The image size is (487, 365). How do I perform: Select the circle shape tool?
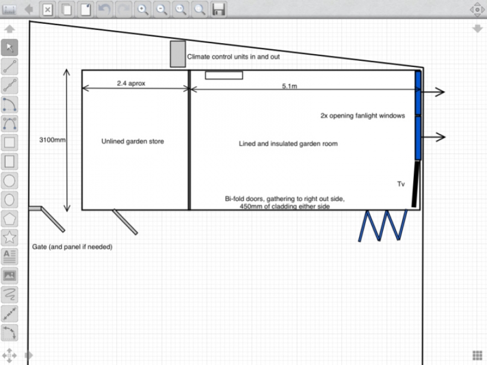tap(10, 180)
